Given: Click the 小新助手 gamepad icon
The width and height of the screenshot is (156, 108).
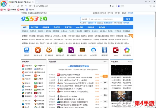Looking at the screenshot, I should (27, 50).
